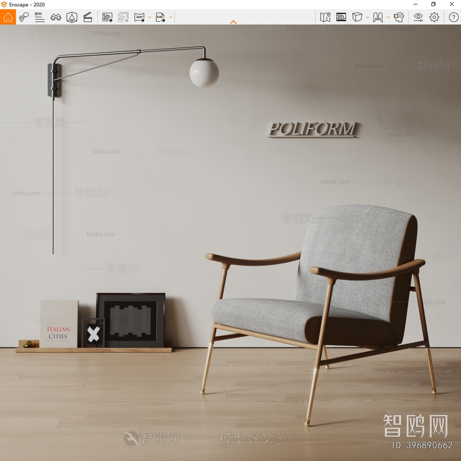Open the Help question mark
Viewport: 461px width, 461px height.
[454, 17]
